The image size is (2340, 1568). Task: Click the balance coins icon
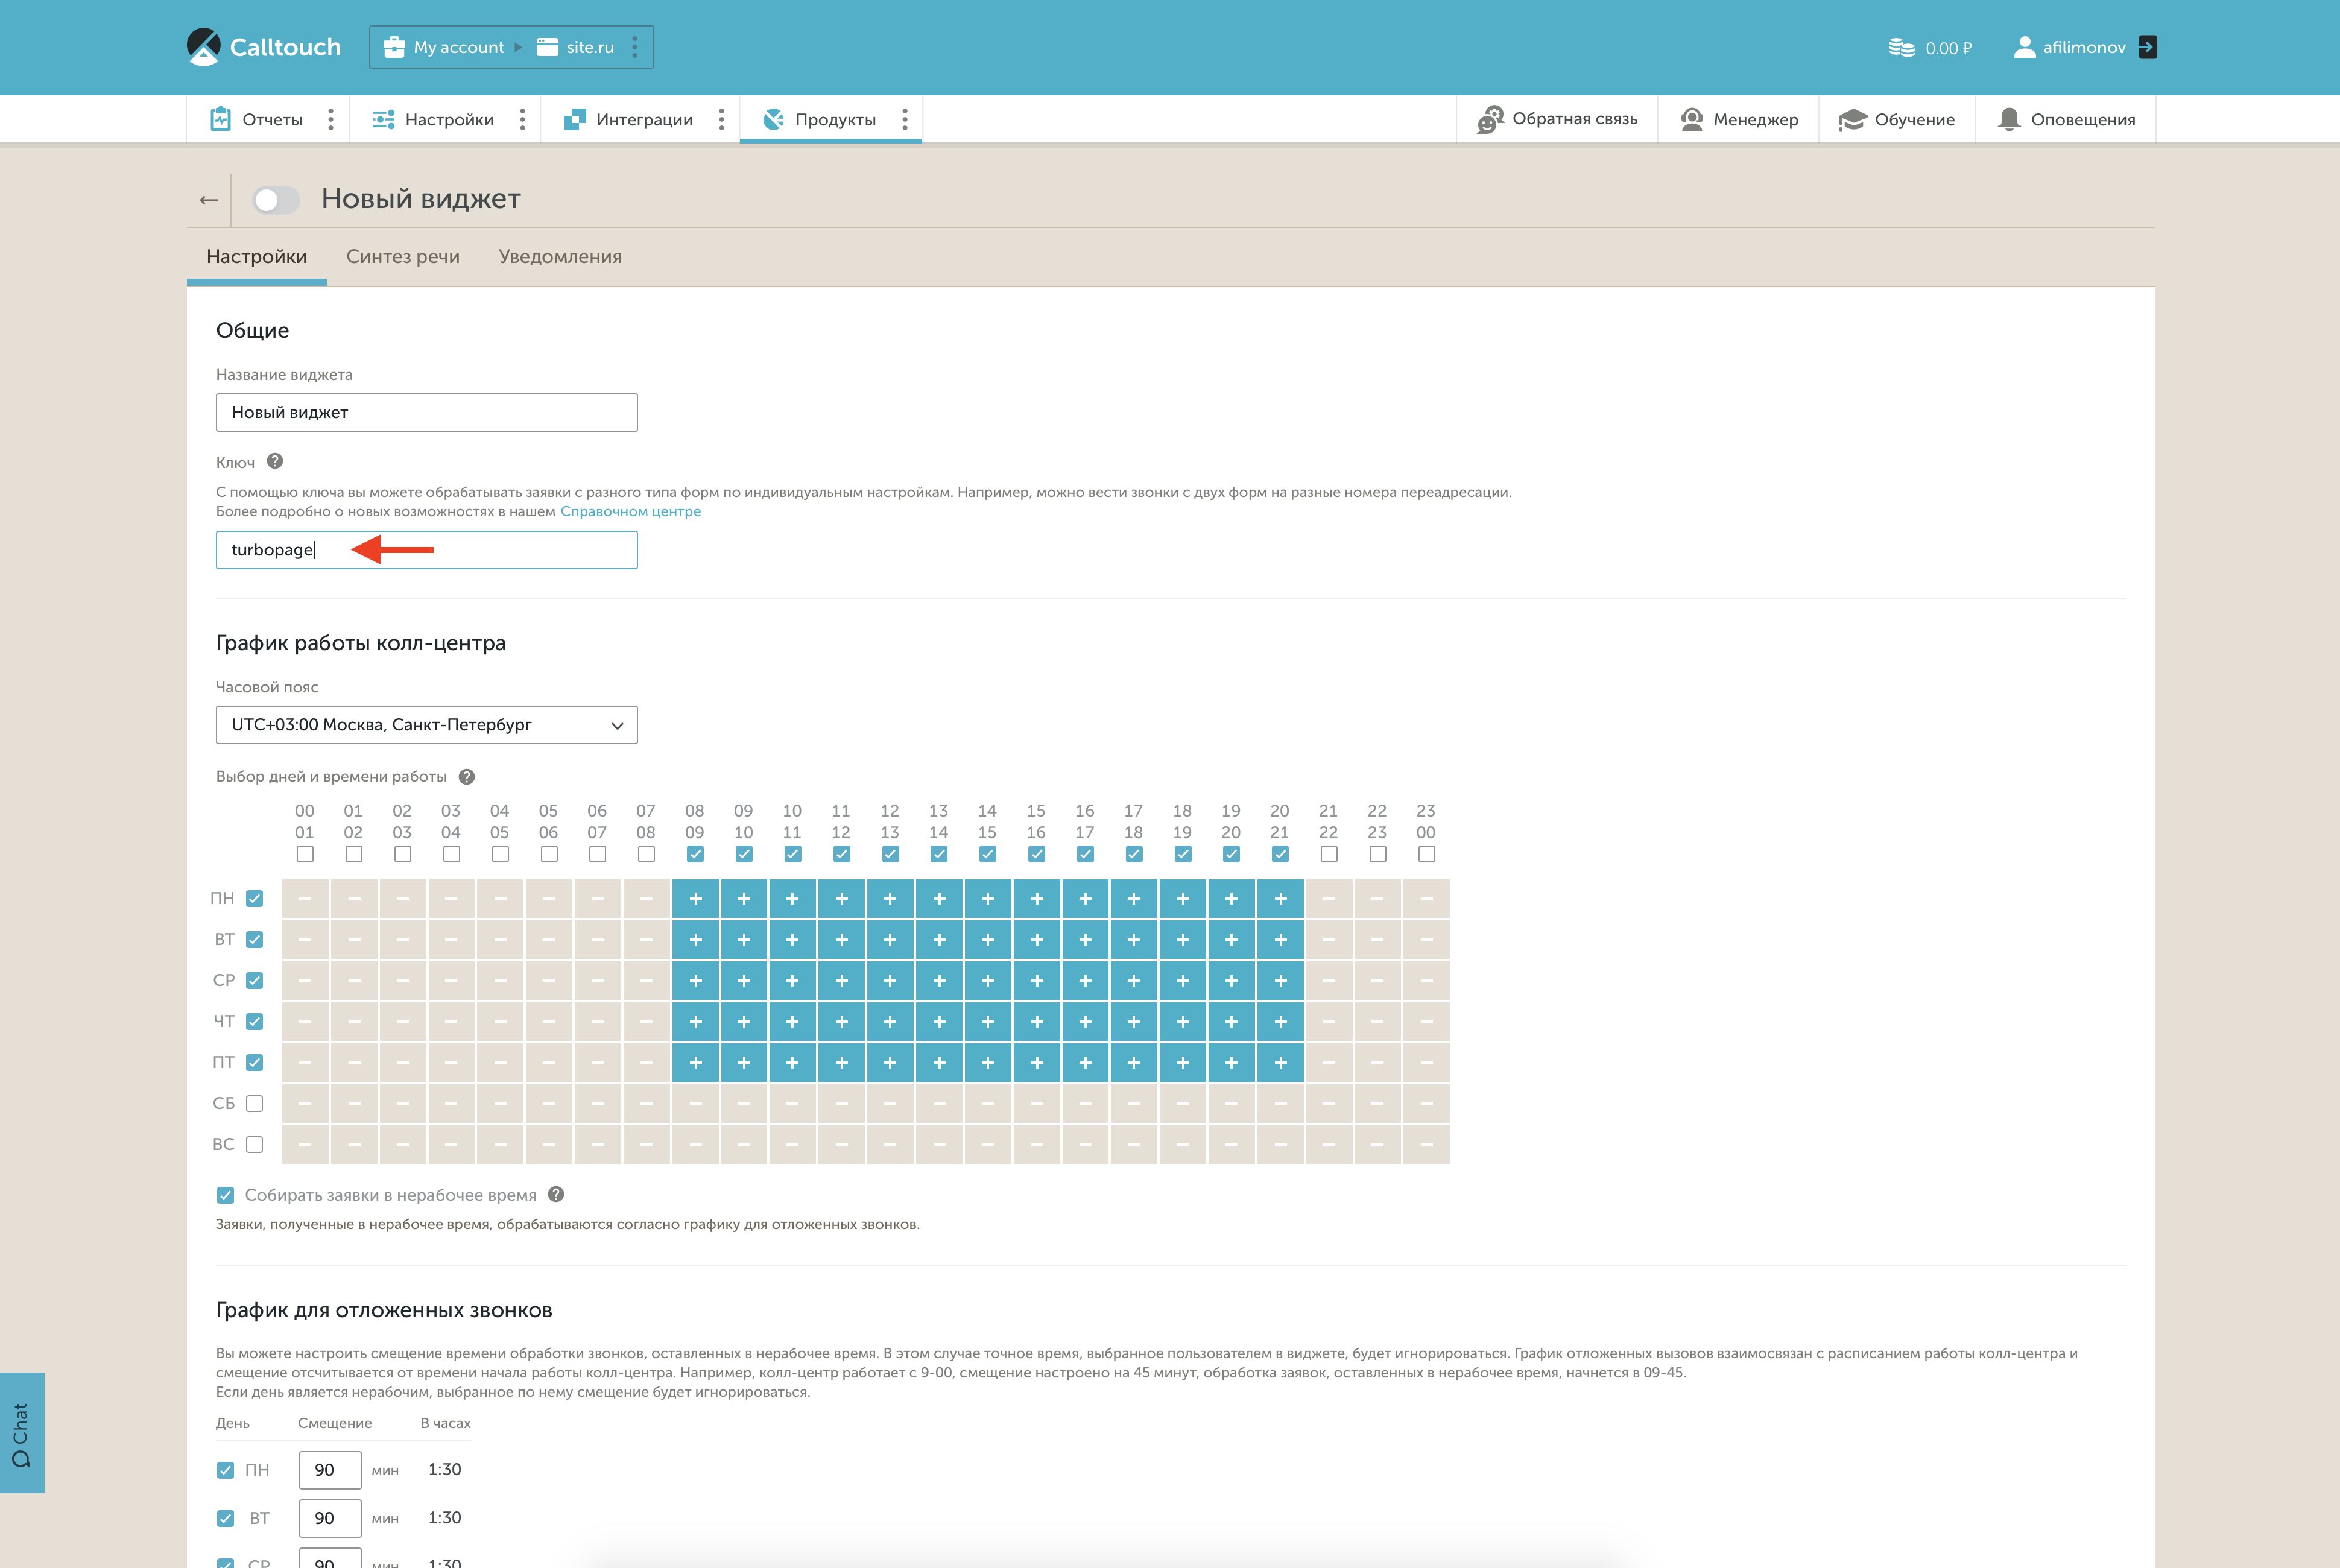[1901, 48]
